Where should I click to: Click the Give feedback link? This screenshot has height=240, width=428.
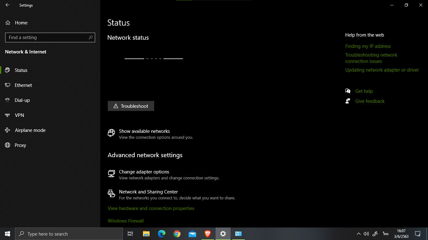pos(370,101)
